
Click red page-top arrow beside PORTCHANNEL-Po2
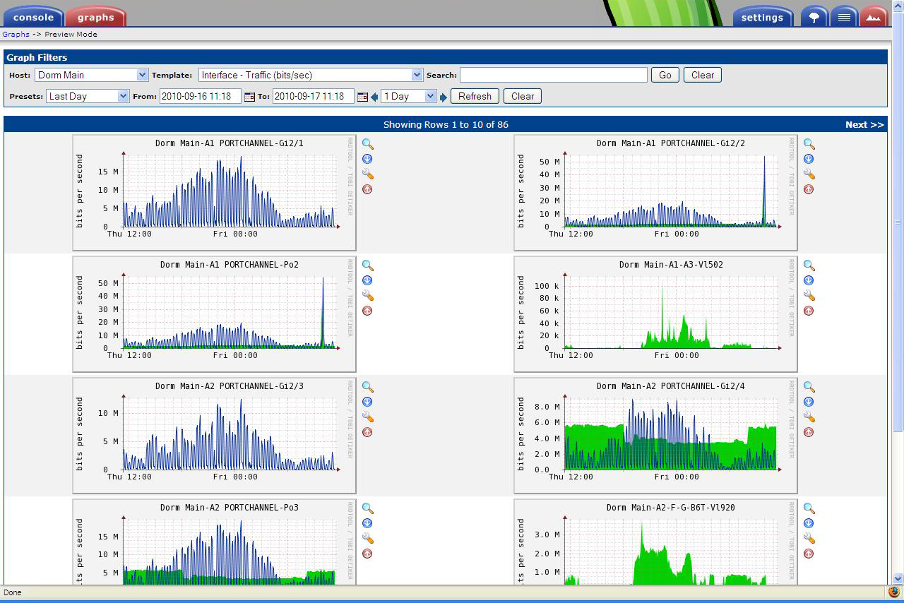tap(367, 311)
